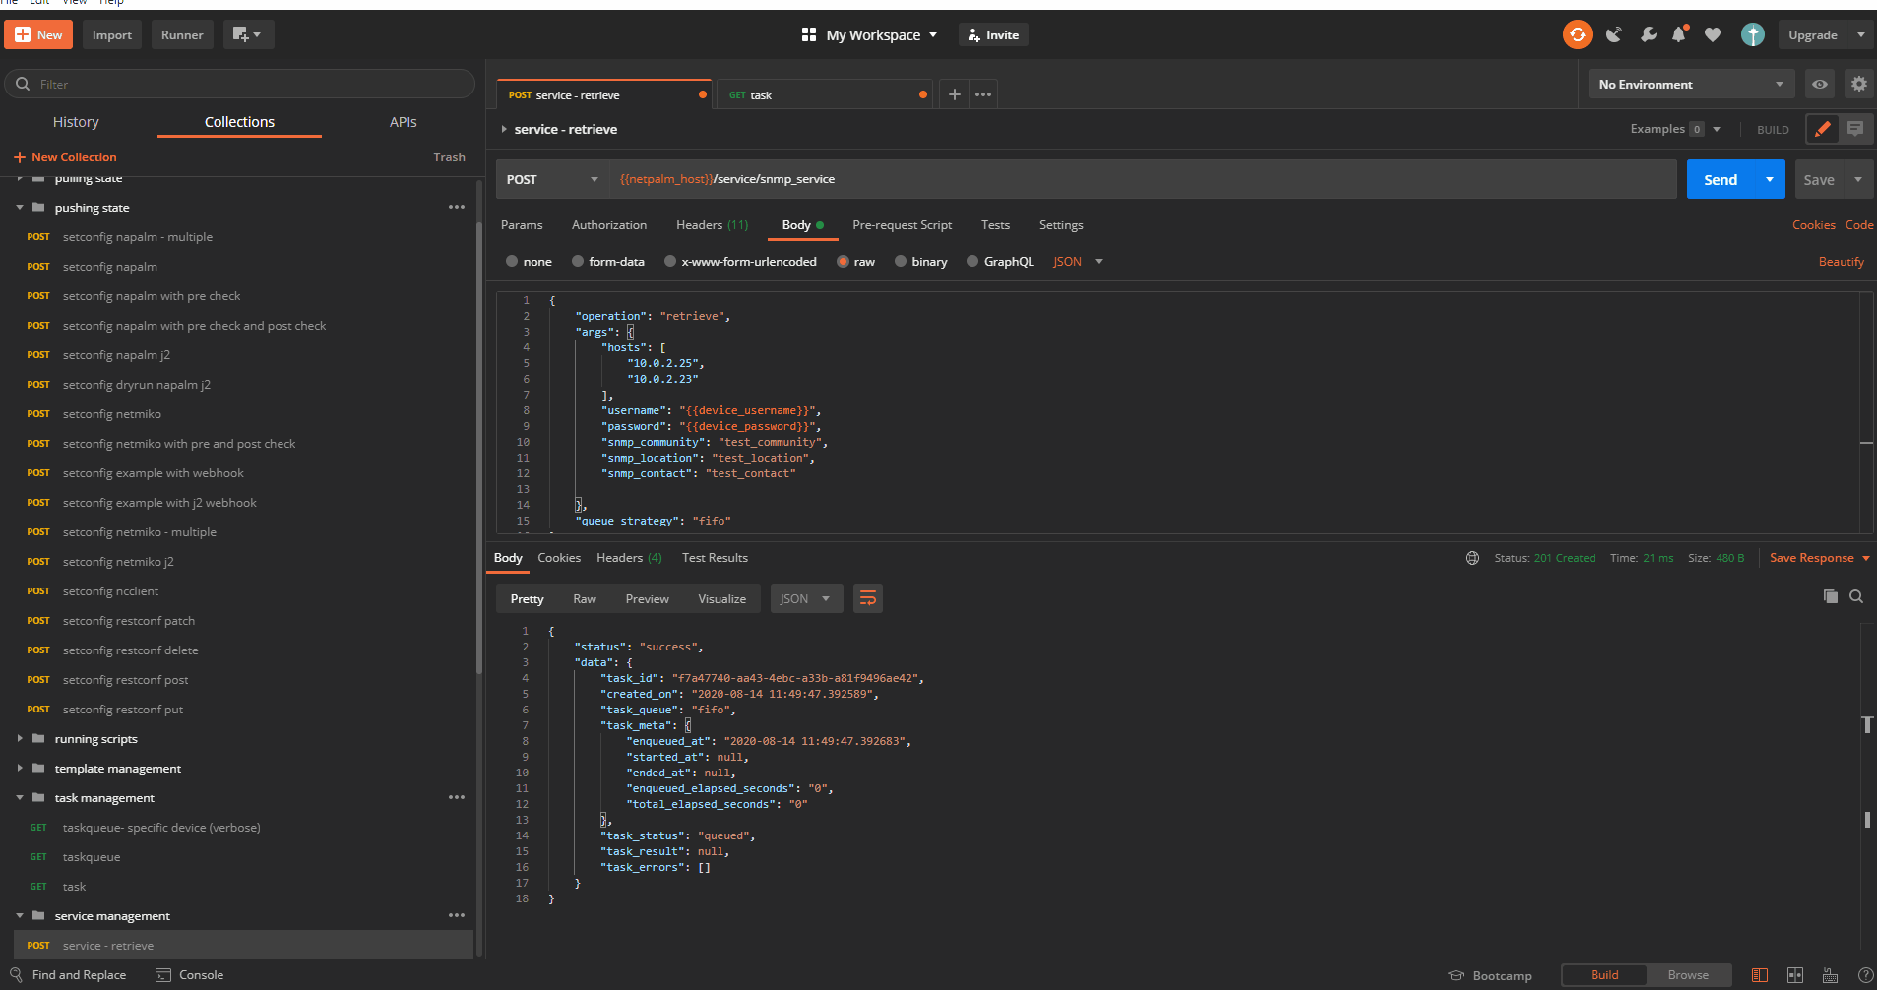Viewport: 1877px width, 990px height.
Task: Open the Authorization tab
Action: [x=609, y=225]
